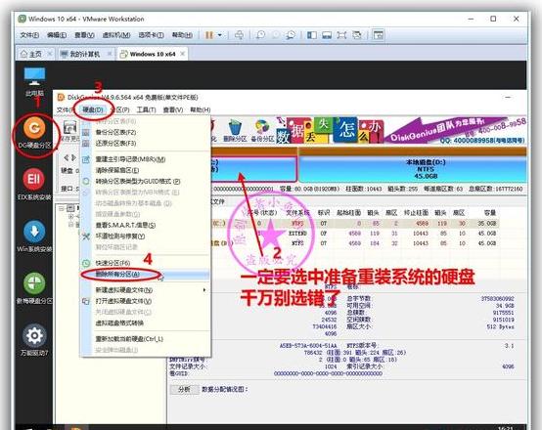Click the 删除分区 trash toolbar icon
542x430 pixels.
coord(235,131)
